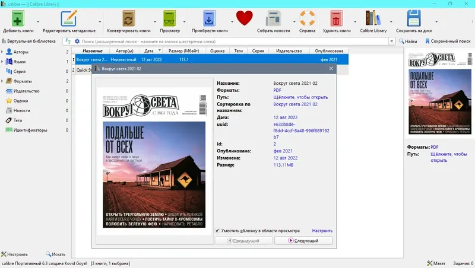Click PDF format link in dialog
The width and height of the screenshot is (475, 268).
277,90
